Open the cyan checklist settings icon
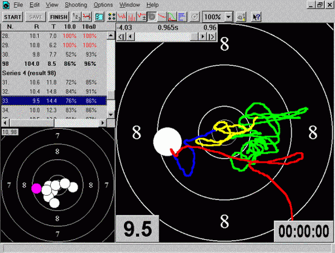The image size is (335, 253). (99, 17)
